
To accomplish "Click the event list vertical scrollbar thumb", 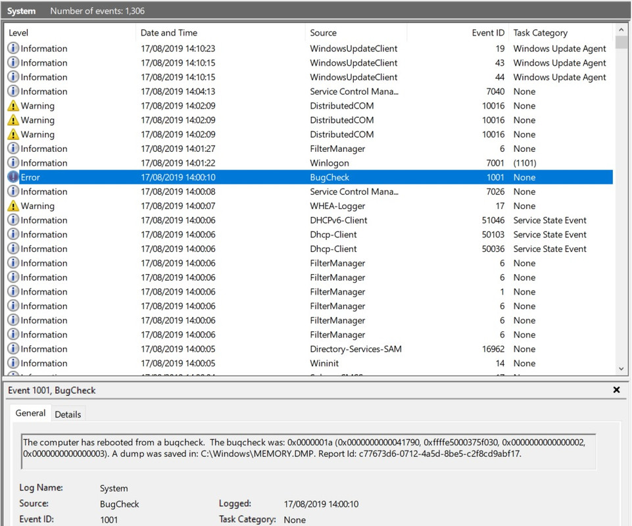I will (621, 42).
